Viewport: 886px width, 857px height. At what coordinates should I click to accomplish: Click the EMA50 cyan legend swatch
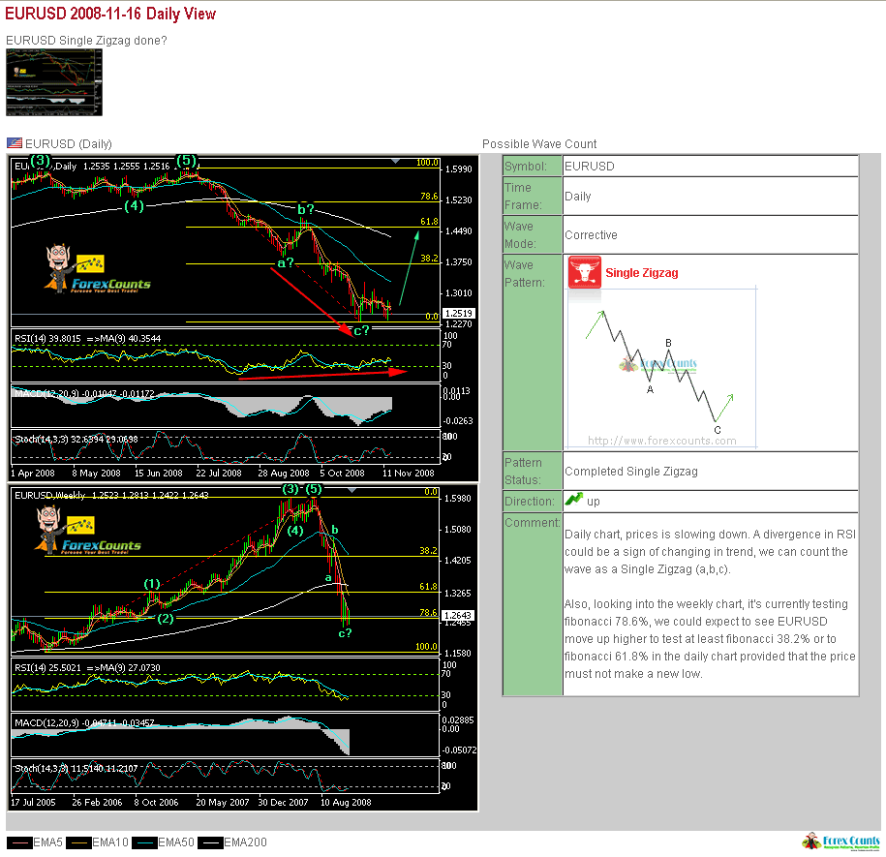[144, 842]
